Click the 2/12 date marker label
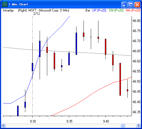 coord(37,14)
